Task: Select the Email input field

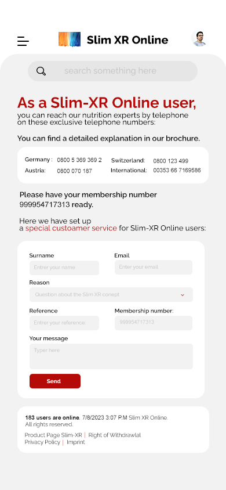Action: click(x=154, y=268)
